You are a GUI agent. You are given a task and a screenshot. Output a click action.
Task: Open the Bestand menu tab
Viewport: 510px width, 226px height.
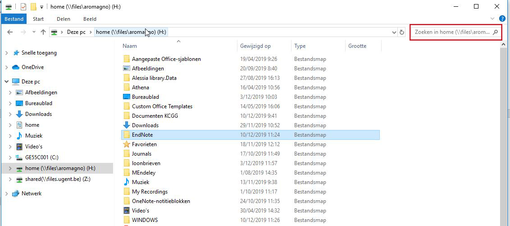tap(14, 19)
